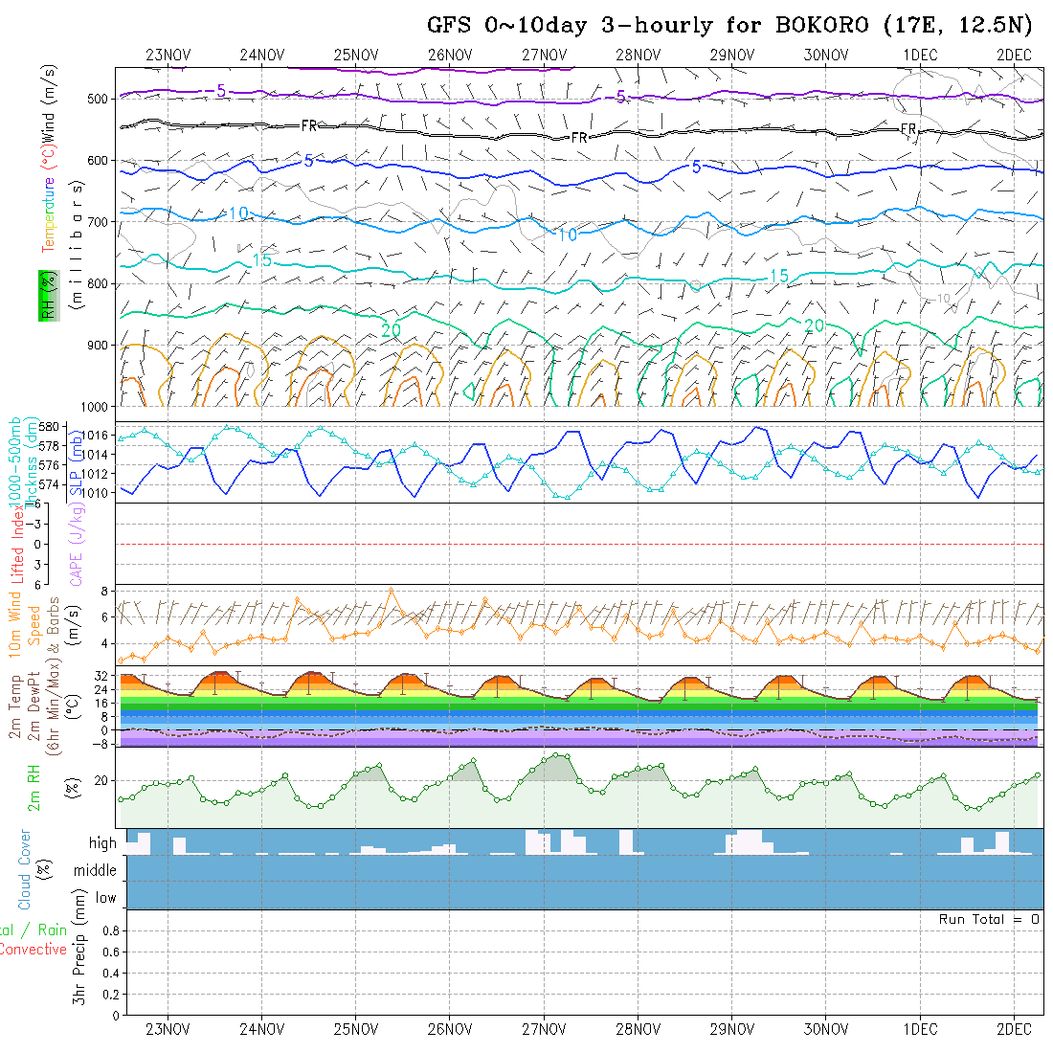
Task: Select the "Cloud Cover" axis label
Action: click(26, 869)
